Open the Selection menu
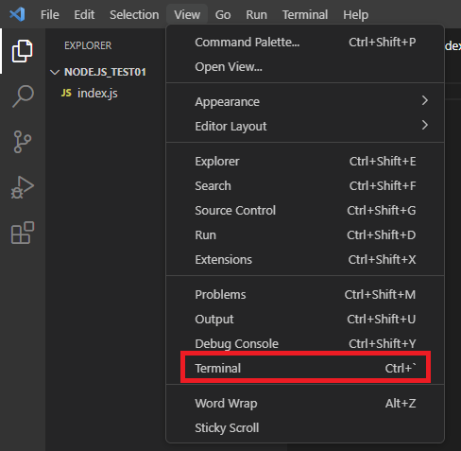This screenshot has width=461, height=451. (x=134, y=15)
